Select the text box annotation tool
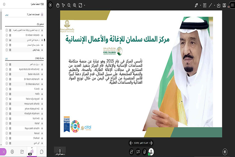This screenshot has width=235, height=157. [205, 5]
